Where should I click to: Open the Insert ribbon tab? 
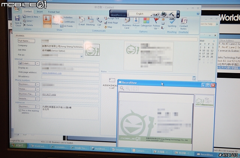(40, 12)
